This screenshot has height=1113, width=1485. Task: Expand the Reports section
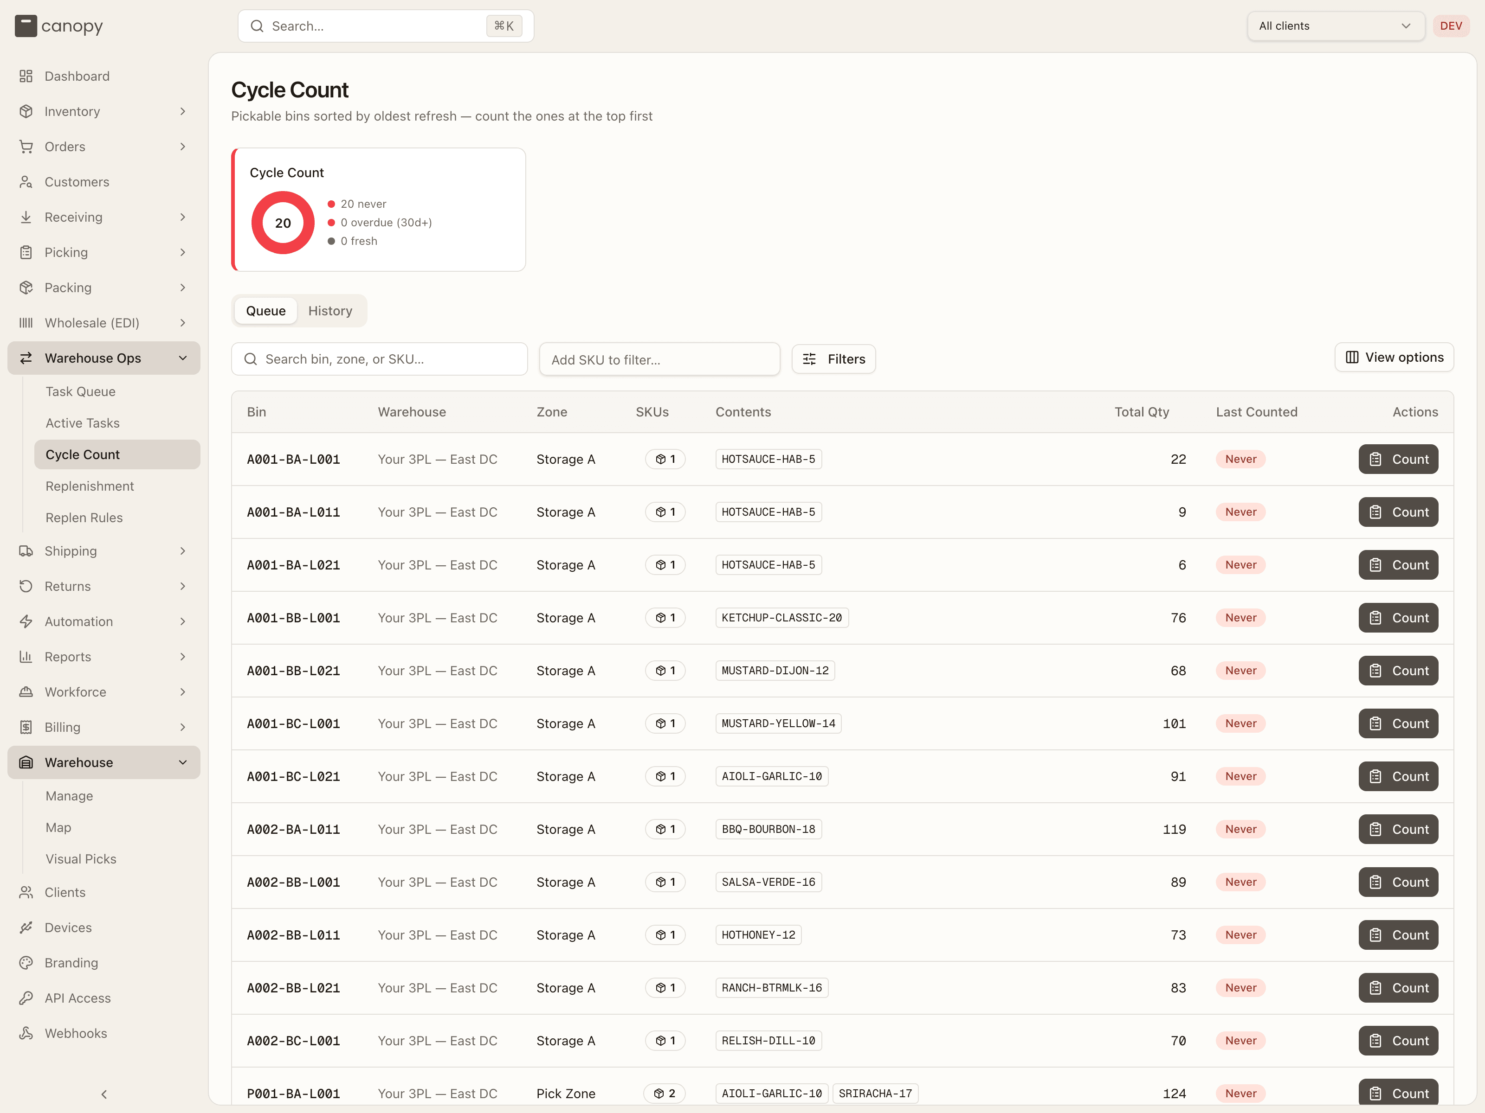click(182, 657)
